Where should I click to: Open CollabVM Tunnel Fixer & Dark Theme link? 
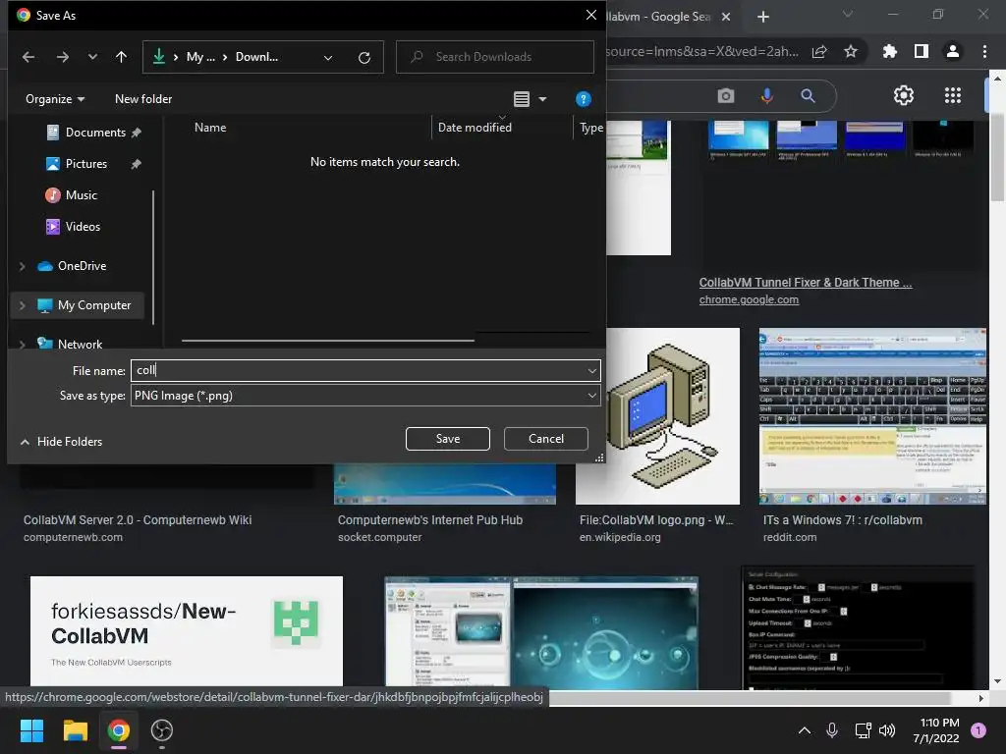click(x=806, y=283)
